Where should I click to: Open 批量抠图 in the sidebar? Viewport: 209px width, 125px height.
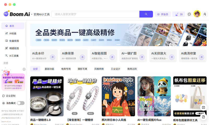13,41
